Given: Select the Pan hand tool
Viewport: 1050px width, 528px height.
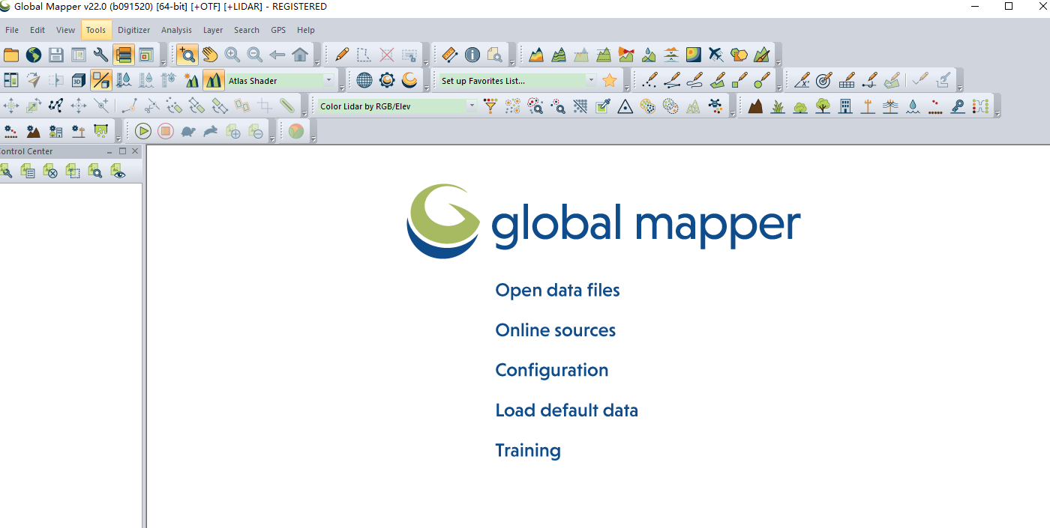Looking at the screenshot, I should coord(208,54).
